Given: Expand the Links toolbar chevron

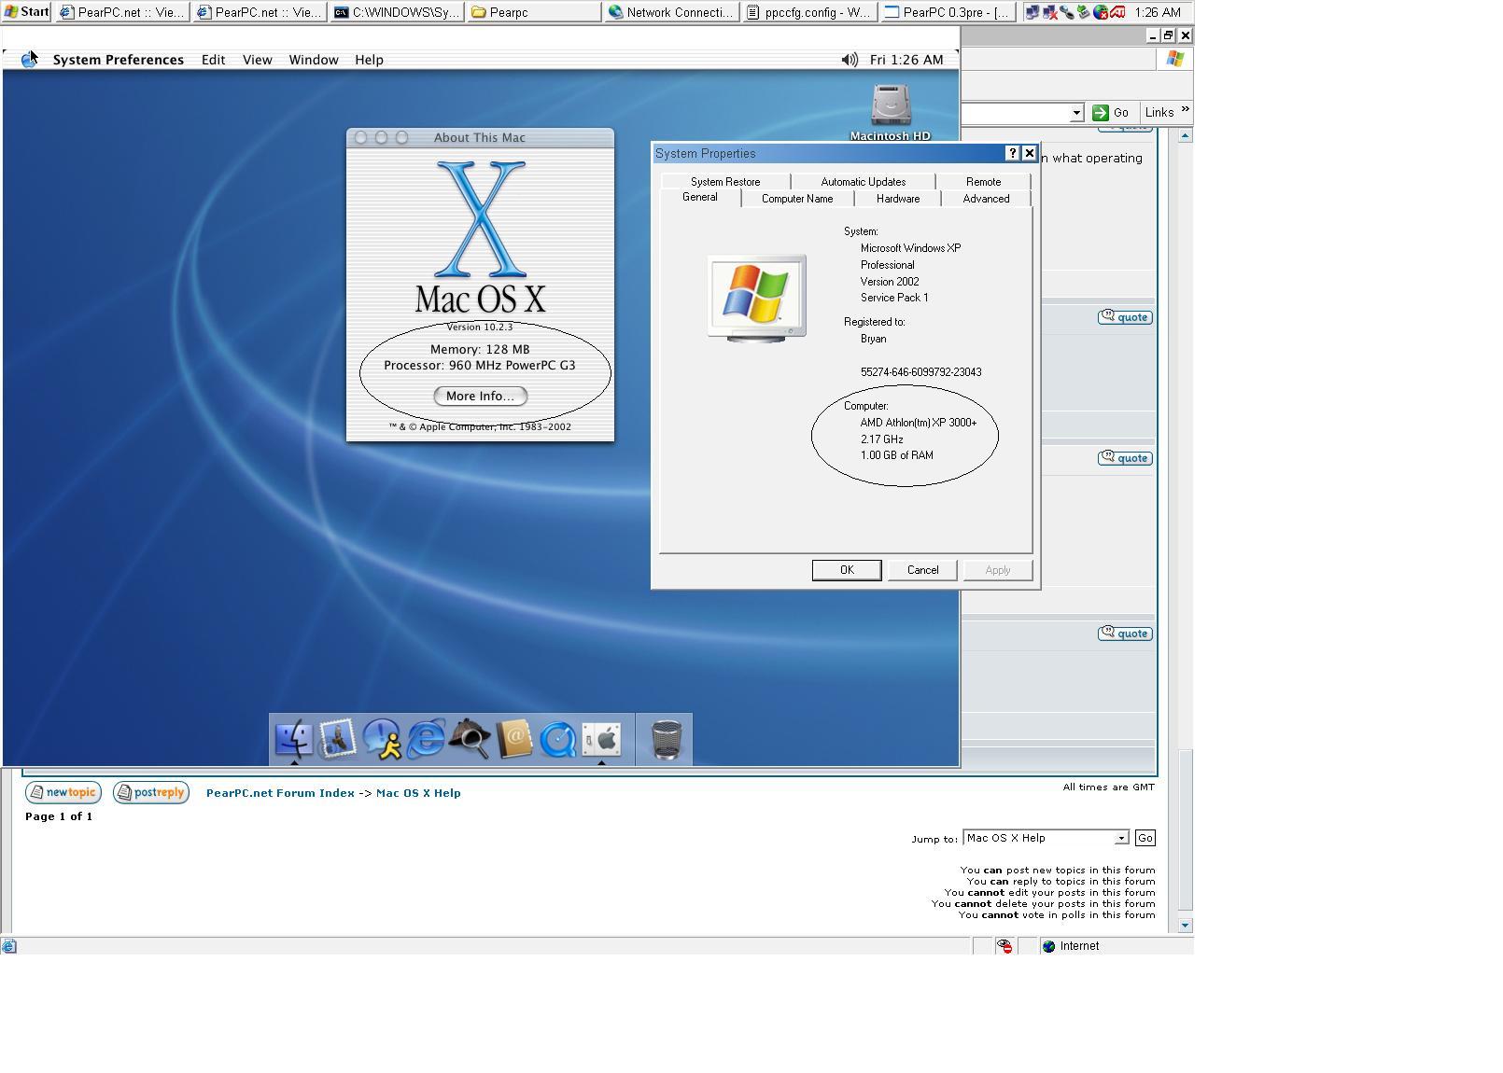Looking at the screenshot, I should point(1185,110).
